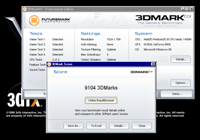This screenshot has width=200, height=140.
Task: Click the 3DMark03 main window title icon
Action: point(25,9)
